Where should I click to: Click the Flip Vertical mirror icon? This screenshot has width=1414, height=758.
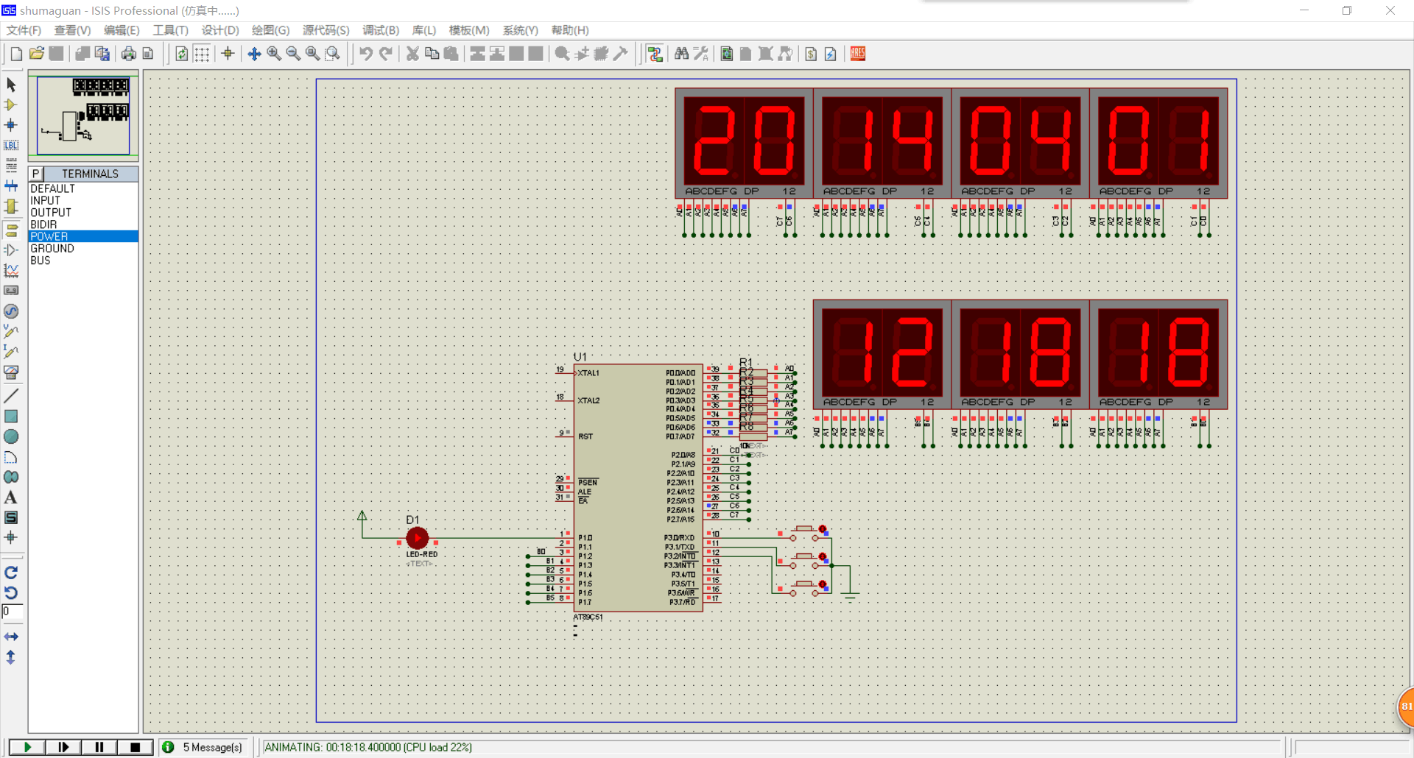(11, 657)
